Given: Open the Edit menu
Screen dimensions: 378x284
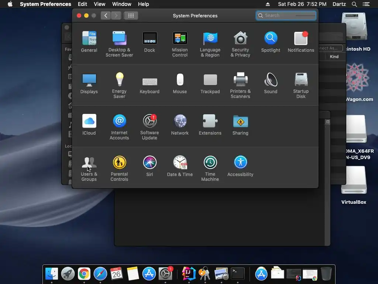Looking at the screenshot, I should tap(82, 4).
